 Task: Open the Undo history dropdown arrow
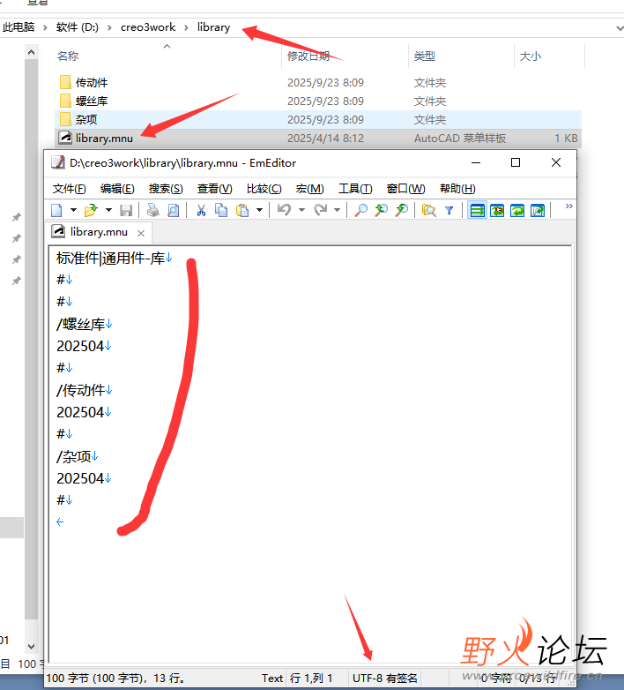(x=302, y=210)
